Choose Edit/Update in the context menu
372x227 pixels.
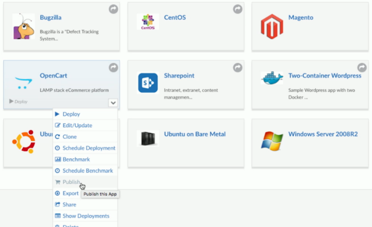[77, 126]
